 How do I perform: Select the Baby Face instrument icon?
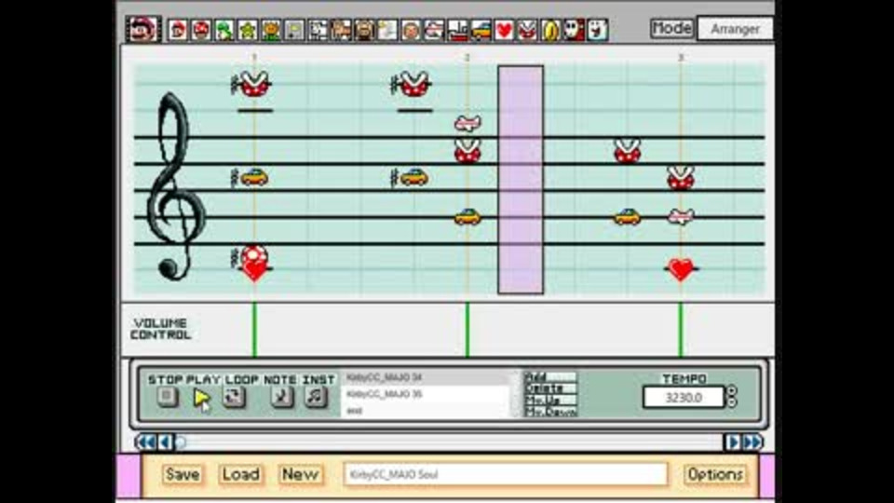tap(411, 30)
